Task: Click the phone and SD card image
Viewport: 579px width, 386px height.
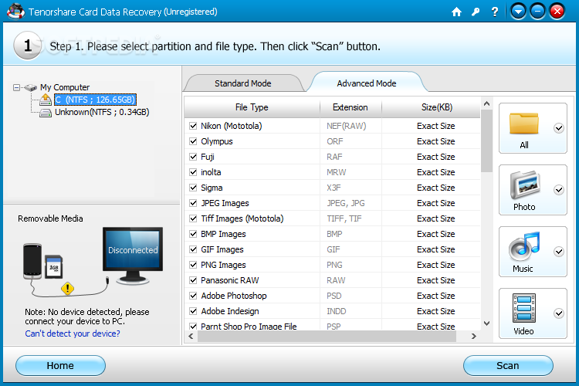Action: tap(42, 261)
